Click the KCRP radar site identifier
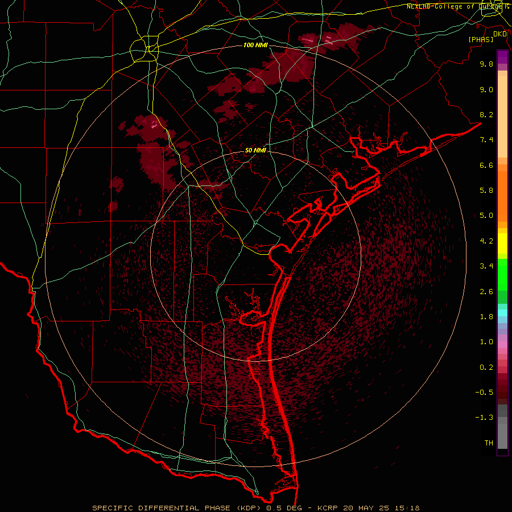The image size is (512, 512). point(328,508)
